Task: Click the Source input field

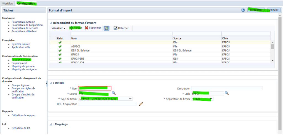Action: click(94, 93)
